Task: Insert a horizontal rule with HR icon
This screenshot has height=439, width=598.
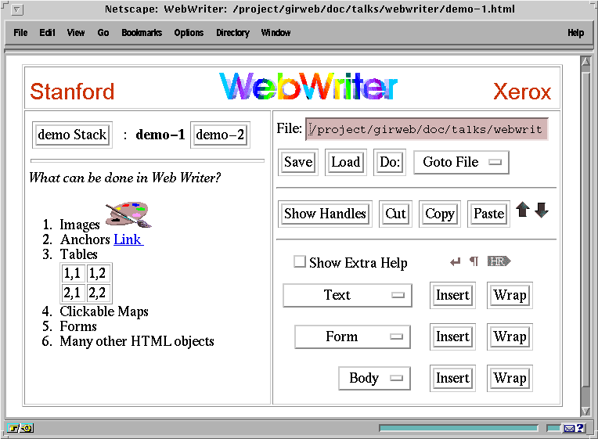Action: coord(499,261)
